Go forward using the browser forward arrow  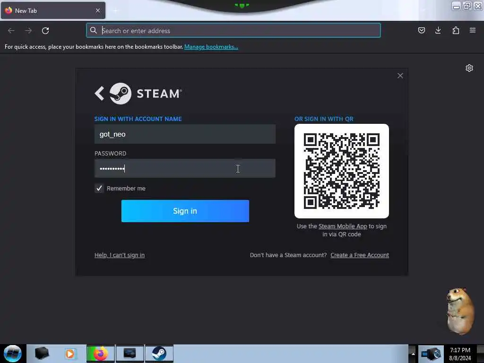coord(28,31)
